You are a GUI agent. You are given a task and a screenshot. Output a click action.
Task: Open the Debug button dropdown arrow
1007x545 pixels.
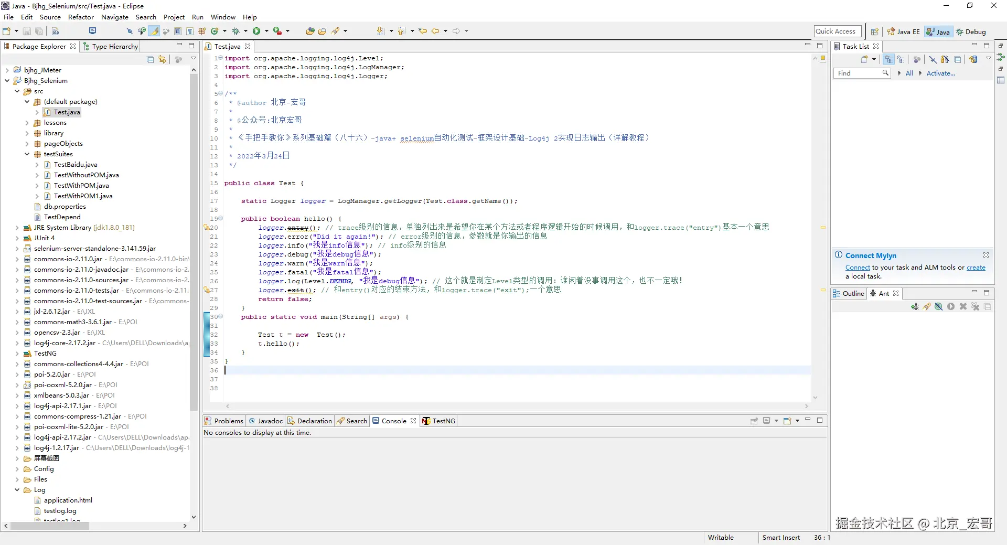coord(245,31)
